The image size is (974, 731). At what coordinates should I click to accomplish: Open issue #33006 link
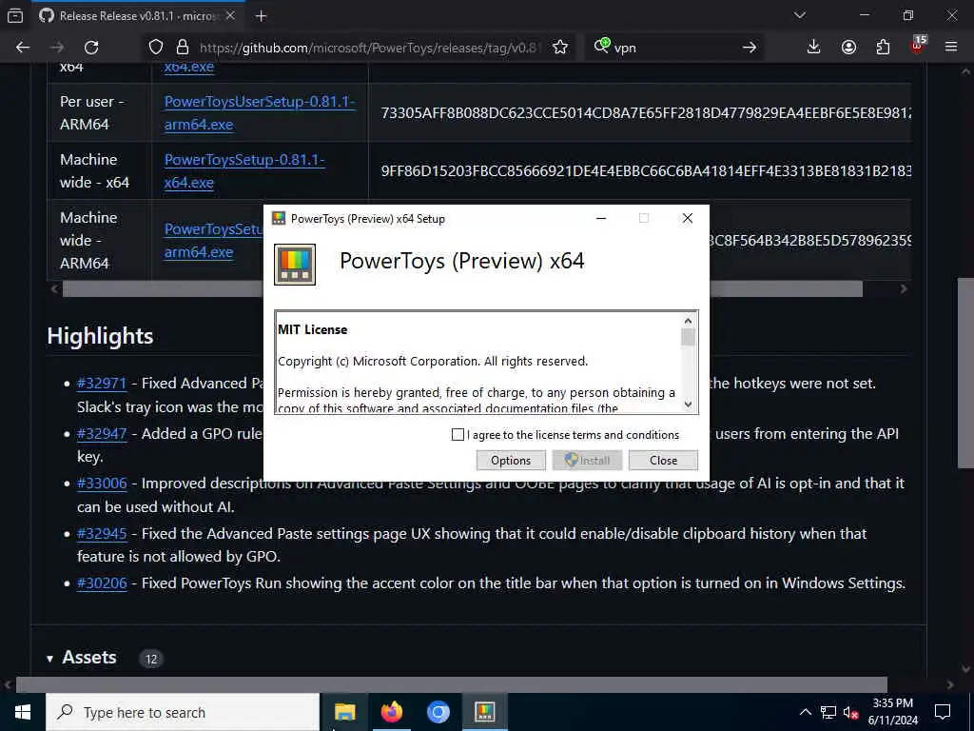(x=102, y=483)
